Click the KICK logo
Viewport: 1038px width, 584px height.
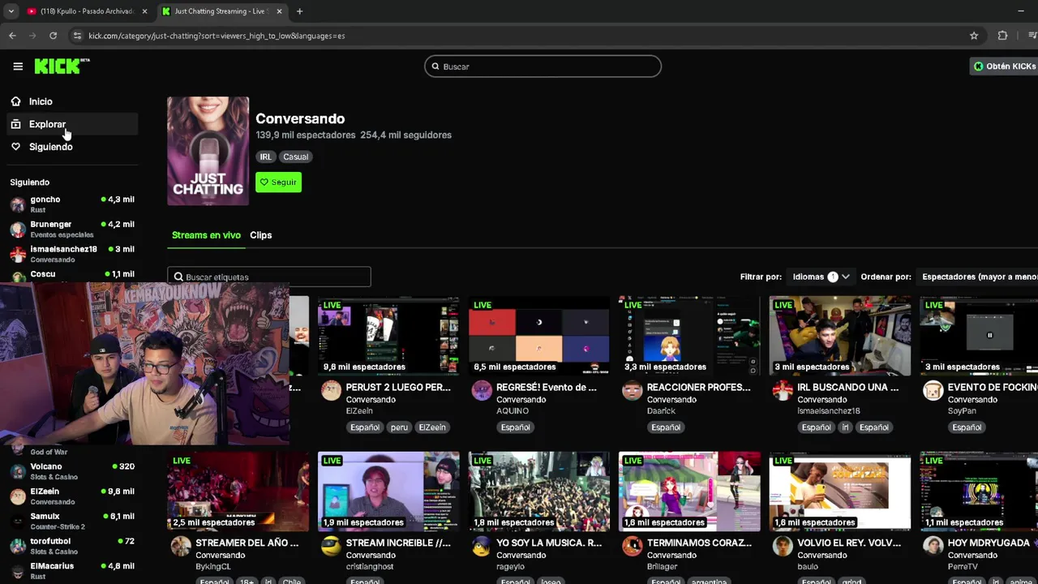[62, 66]
